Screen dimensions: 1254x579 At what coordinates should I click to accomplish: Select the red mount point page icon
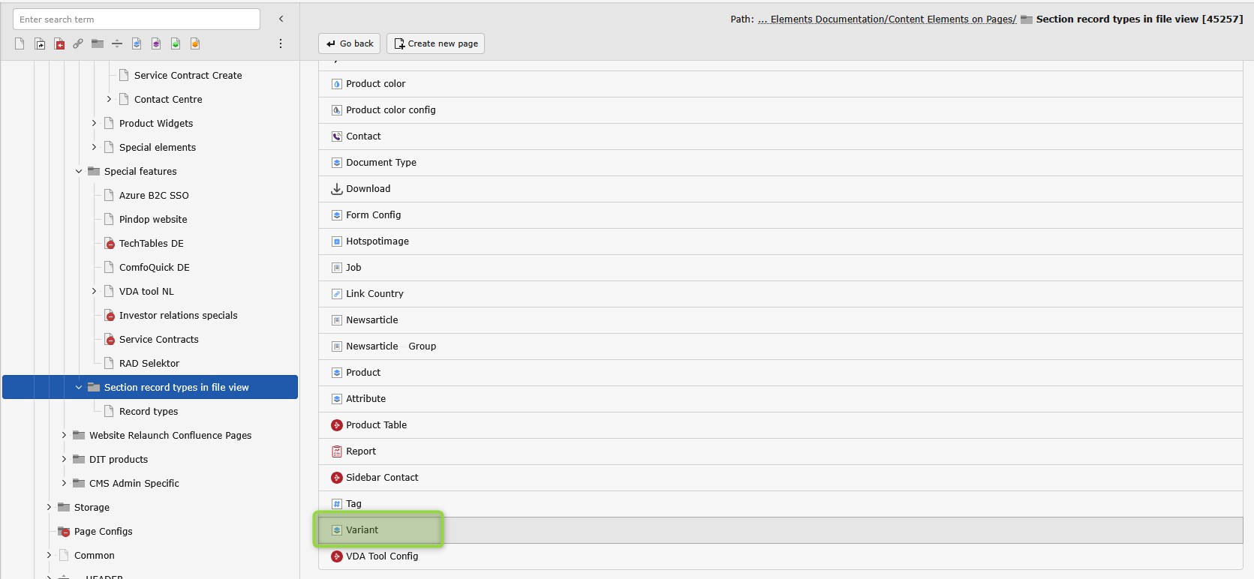(59, 44)
